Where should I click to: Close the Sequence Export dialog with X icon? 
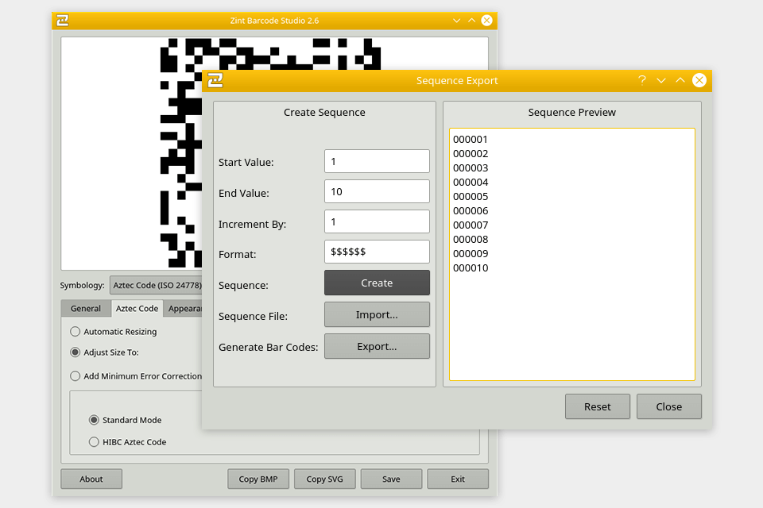click(699, 80)
